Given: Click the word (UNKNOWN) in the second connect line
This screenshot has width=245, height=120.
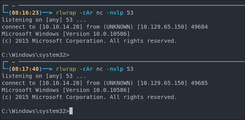Looking at the screenshot, I should 119,83.
